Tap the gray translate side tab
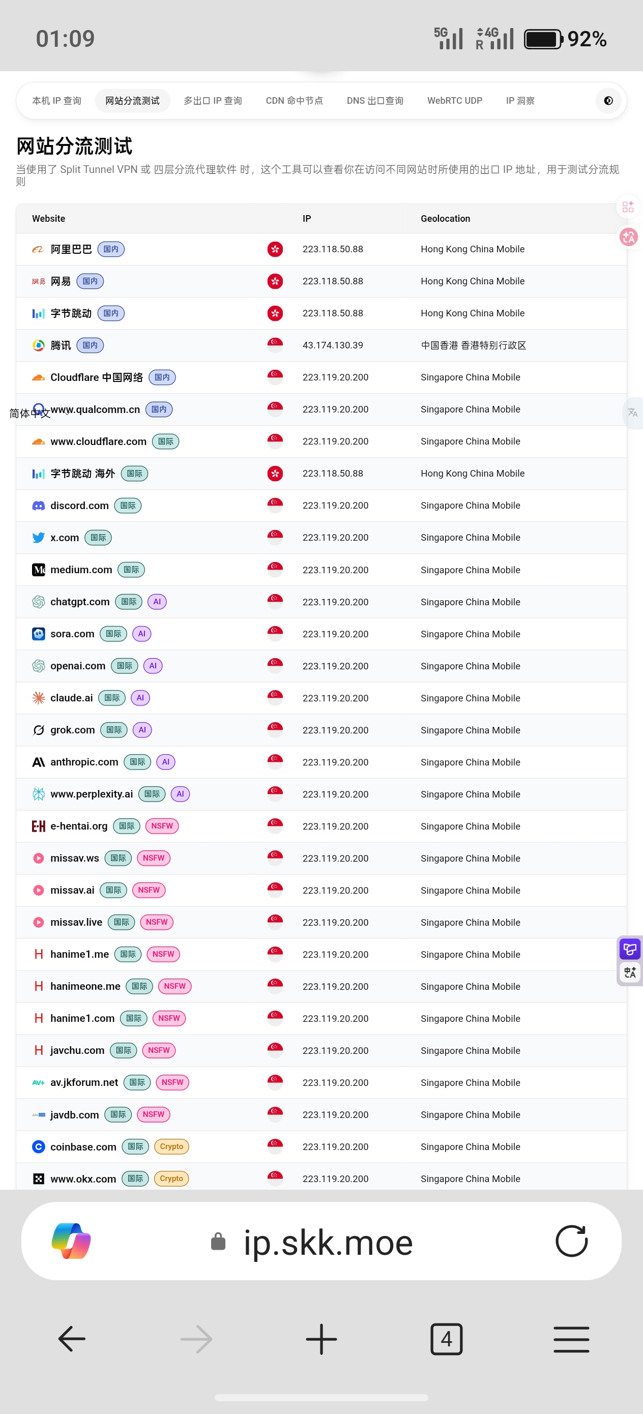Screen dimensions: 643x1414 coord(632,413)
